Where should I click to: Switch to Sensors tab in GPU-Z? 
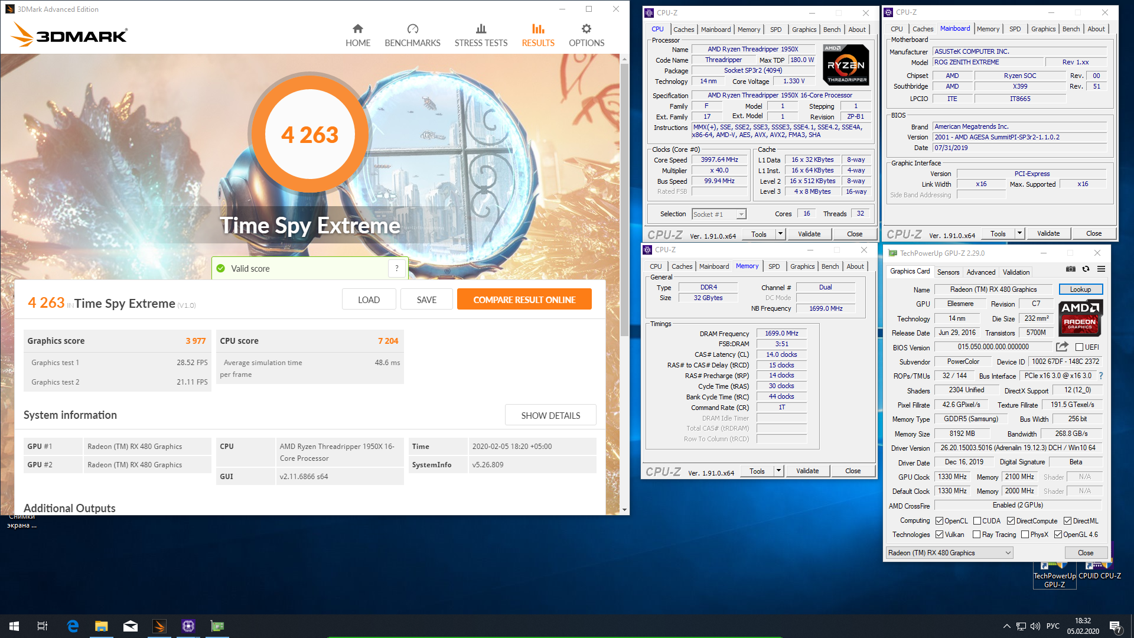(x=948, y=272)
